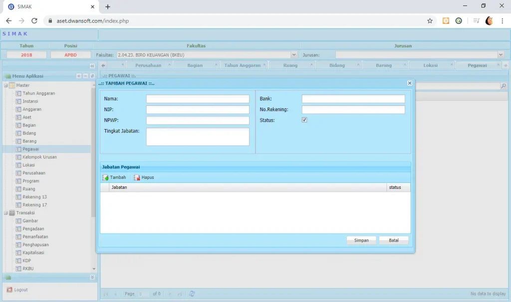Switch to the Ruang tab
The image size is (511, 302).
(x=290, y=65)
